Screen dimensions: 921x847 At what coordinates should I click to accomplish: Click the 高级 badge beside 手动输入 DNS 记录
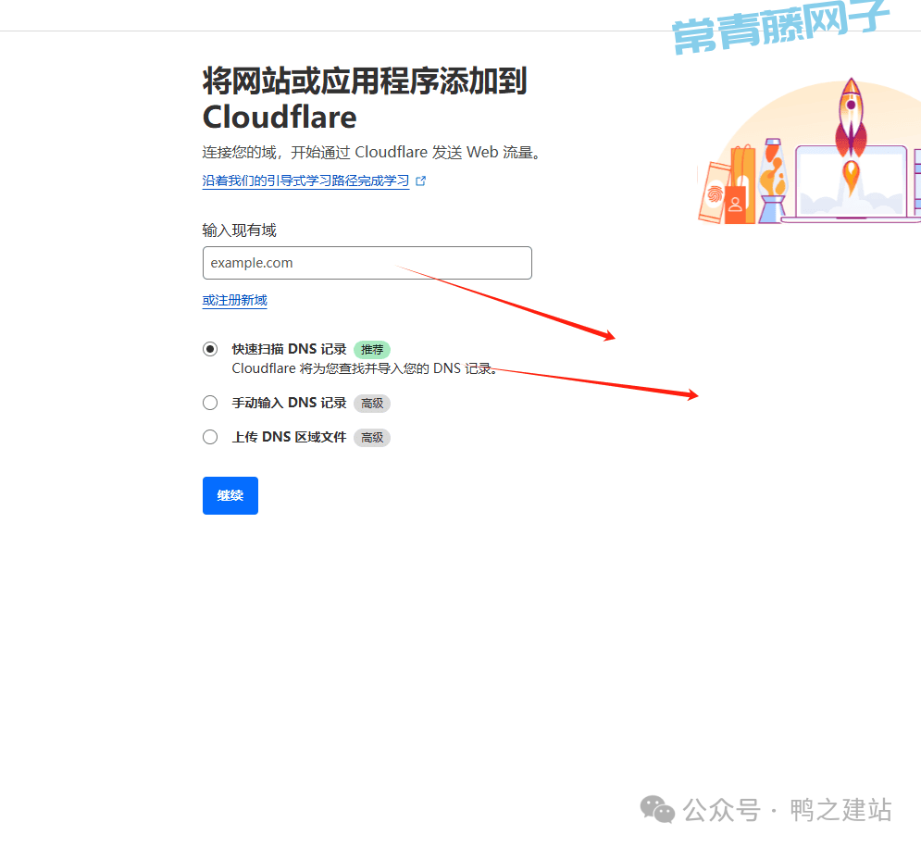372,404
